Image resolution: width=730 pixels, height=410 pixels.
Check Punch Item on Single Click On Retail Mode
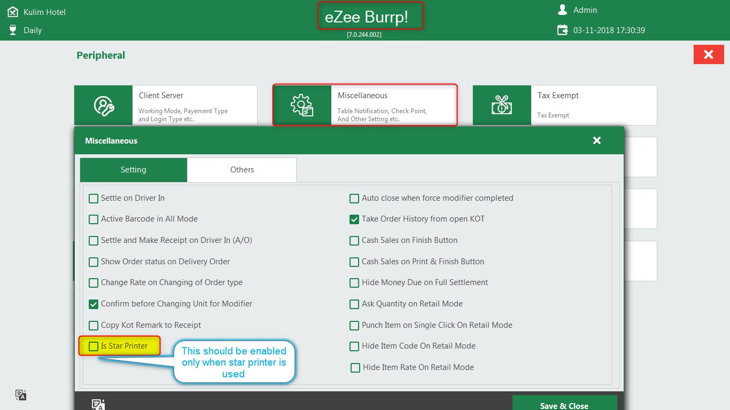354,326
